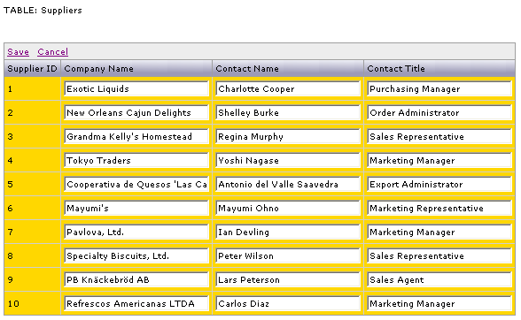Click the TABLE: Suppliers heading text
Image resolution: width=521 pixels, height=320 pixels.
pyautogui.click(x=43, y=11)
